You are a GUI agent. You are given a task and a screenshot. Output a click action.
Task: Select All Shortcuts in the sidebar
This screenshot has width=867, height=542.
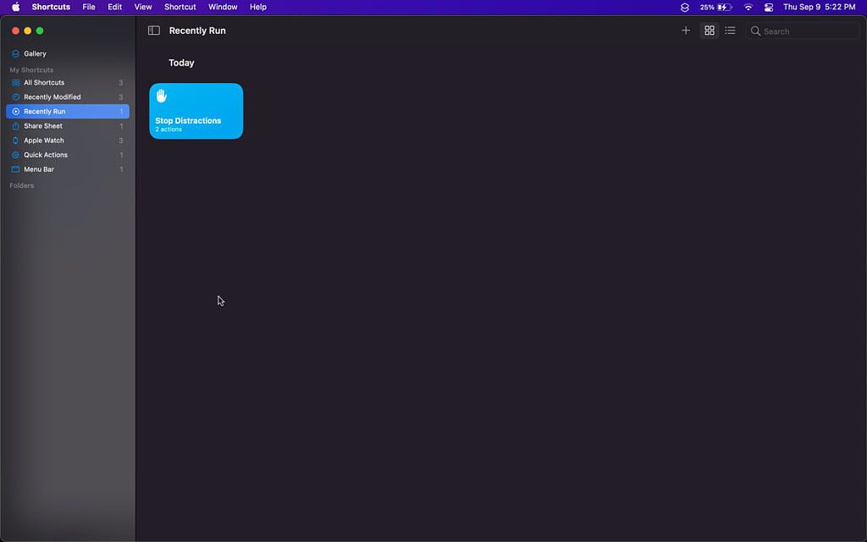[x=45, y=82]
